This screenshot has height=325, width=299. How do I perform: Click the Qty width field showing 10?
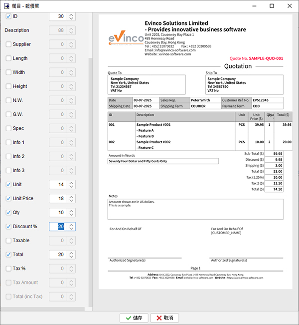(x=58, y=213)
